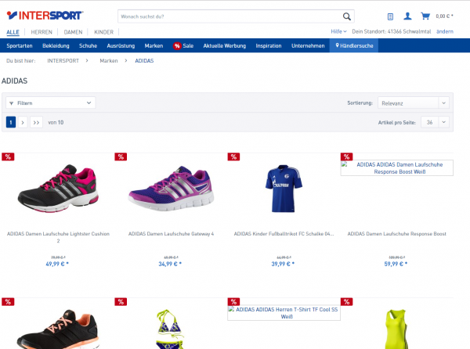Open the Schuhe menu
470x349 pixels.
[88, 46]
